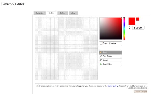Click the large red current colour swatch
153x94 pixels.
[132, 21]
